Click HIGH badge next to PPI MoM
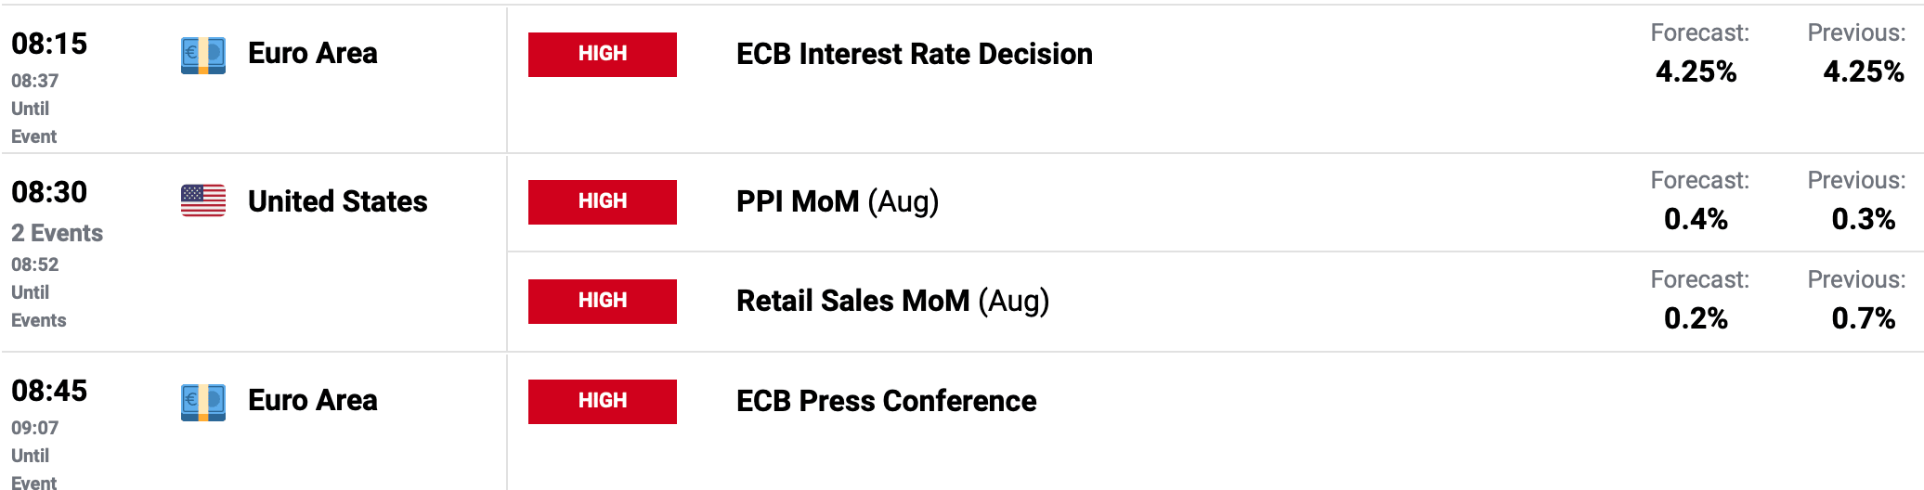The width and height of the screenshot is (1924, 490). 602,202
